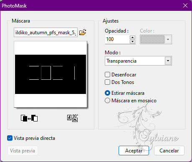
Task: Enable the Dos Tonos checkbox
Action: [107, 82]
